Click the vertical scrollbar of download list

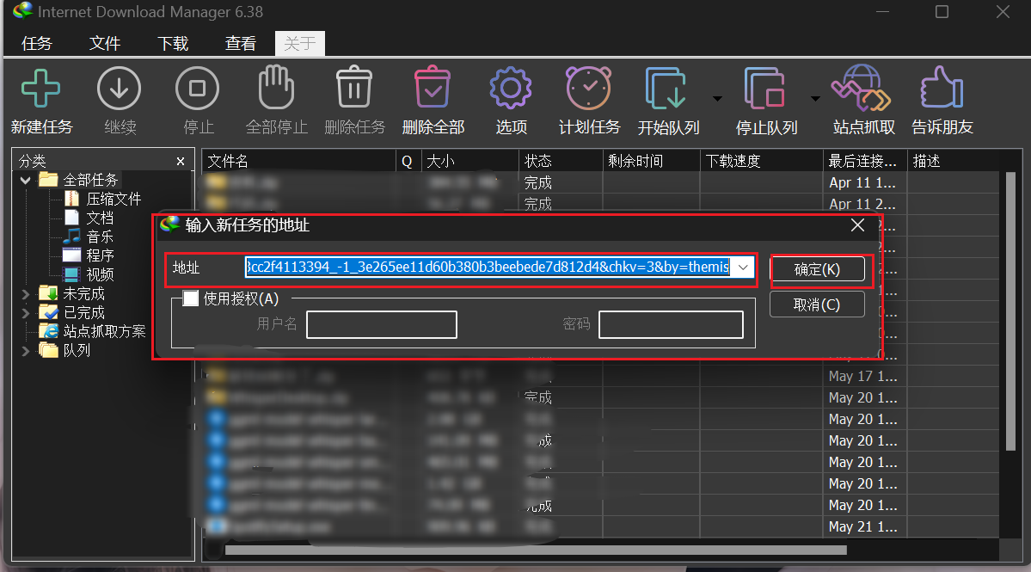tap(1011, 312)
